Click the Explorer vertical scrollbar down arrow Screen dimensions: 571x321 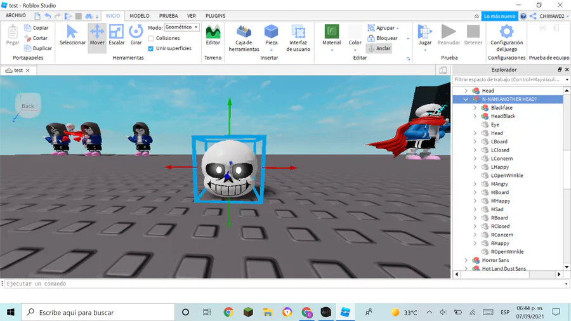coord(567,267)
